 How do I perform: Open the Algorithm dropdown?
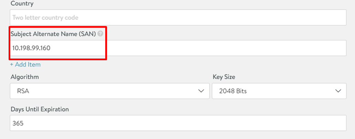[x=109, y=91]
